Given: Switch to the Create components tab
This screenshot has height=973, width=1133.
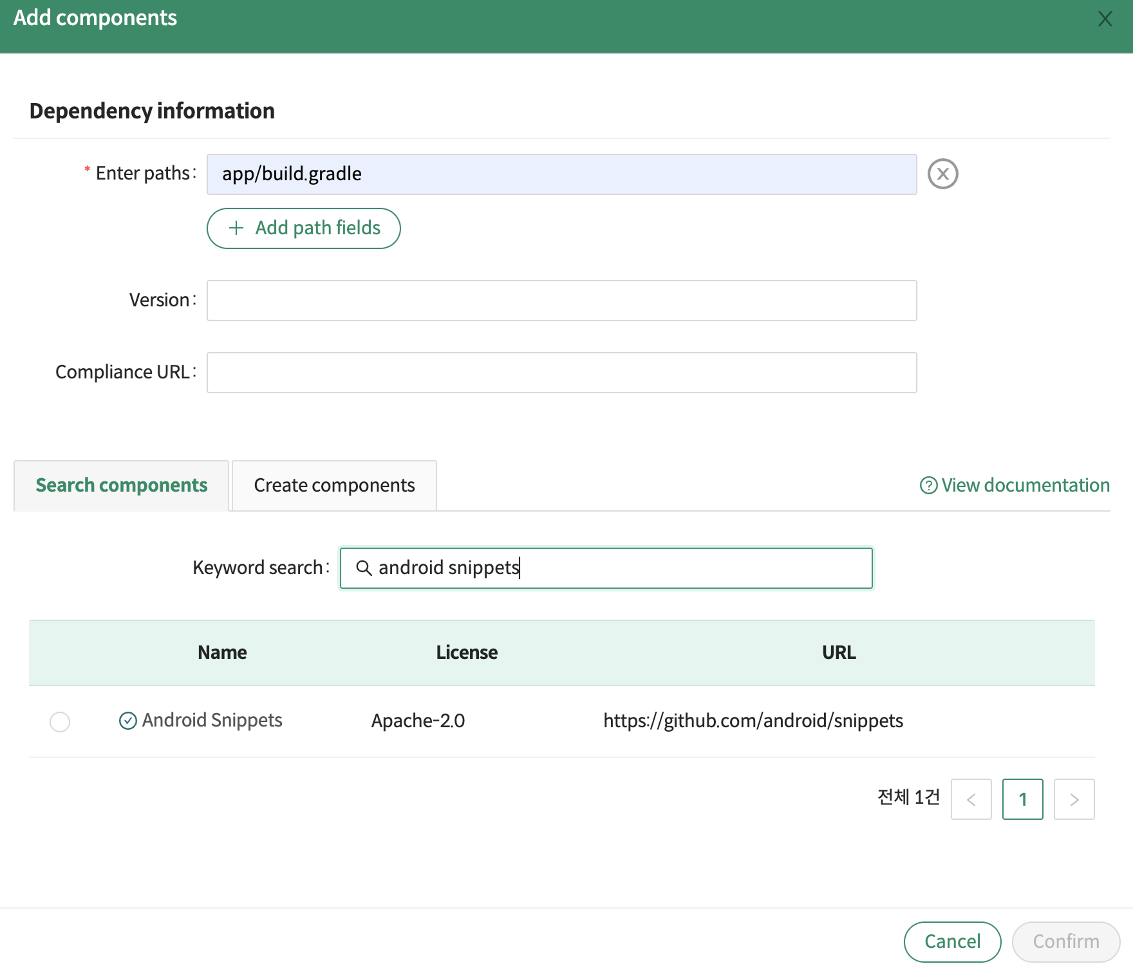Looking at the screenshot, I should (334, 485).
